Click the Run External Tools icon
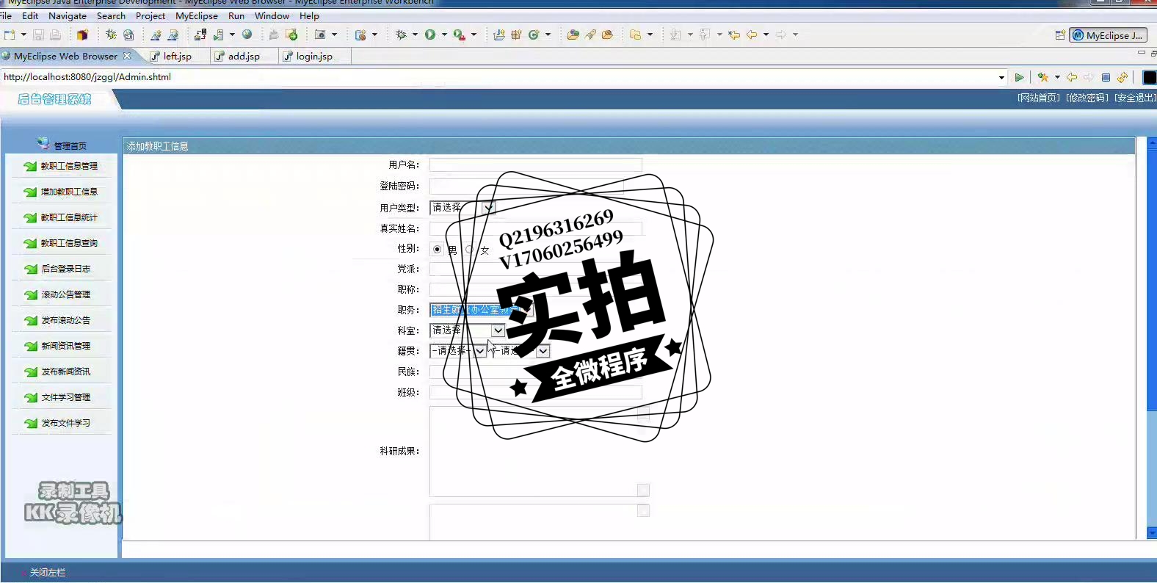The image size is (1157, 583). click(x=459, y=35)
